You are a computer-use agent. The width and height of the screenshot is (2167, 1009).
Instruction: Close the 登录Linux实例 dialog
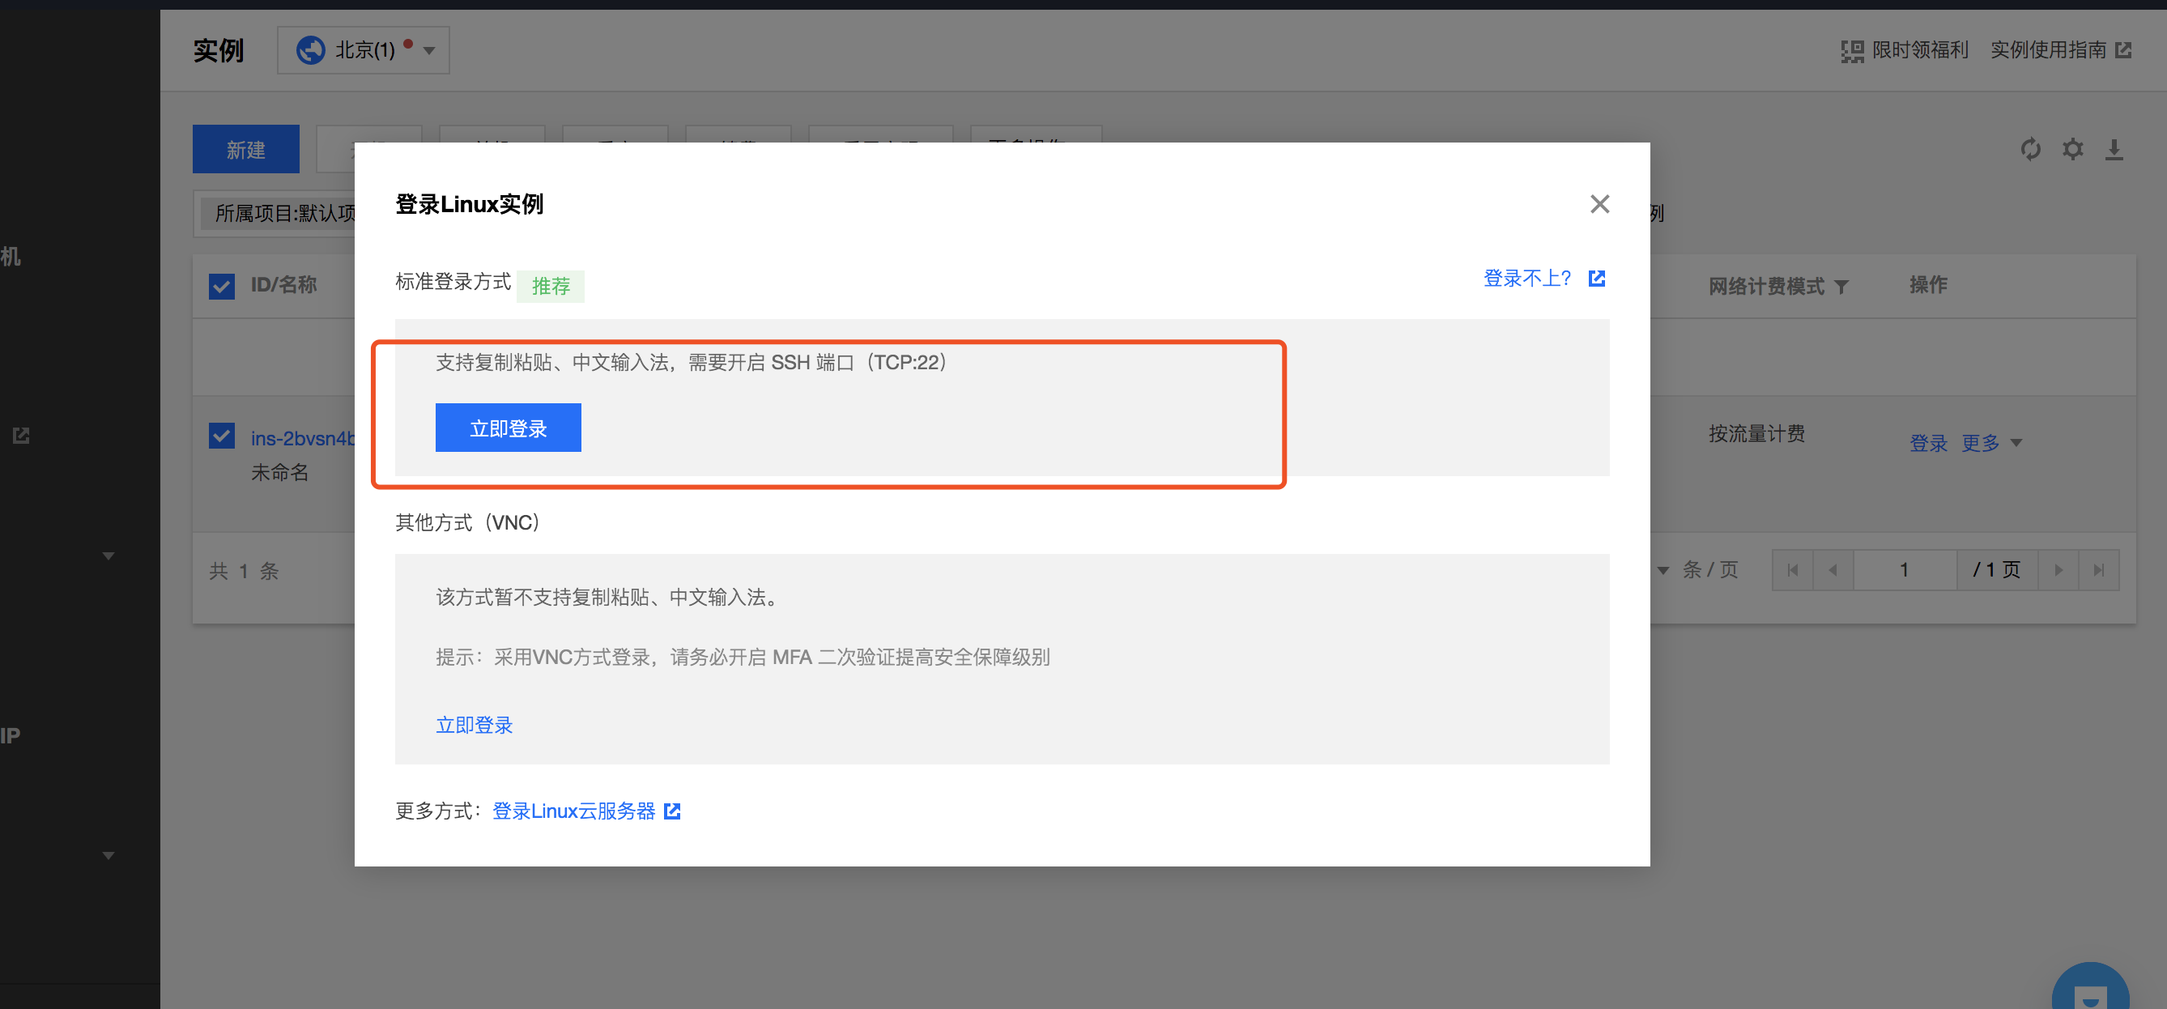(1599, 203)
